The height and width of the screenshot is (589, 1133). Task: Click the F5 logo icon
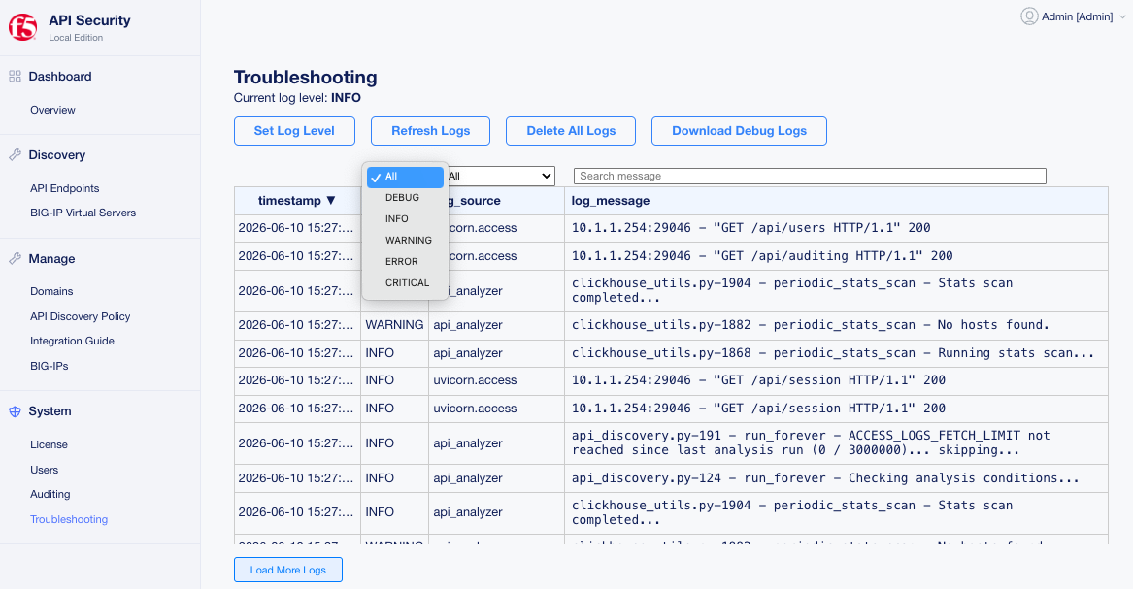22,27
